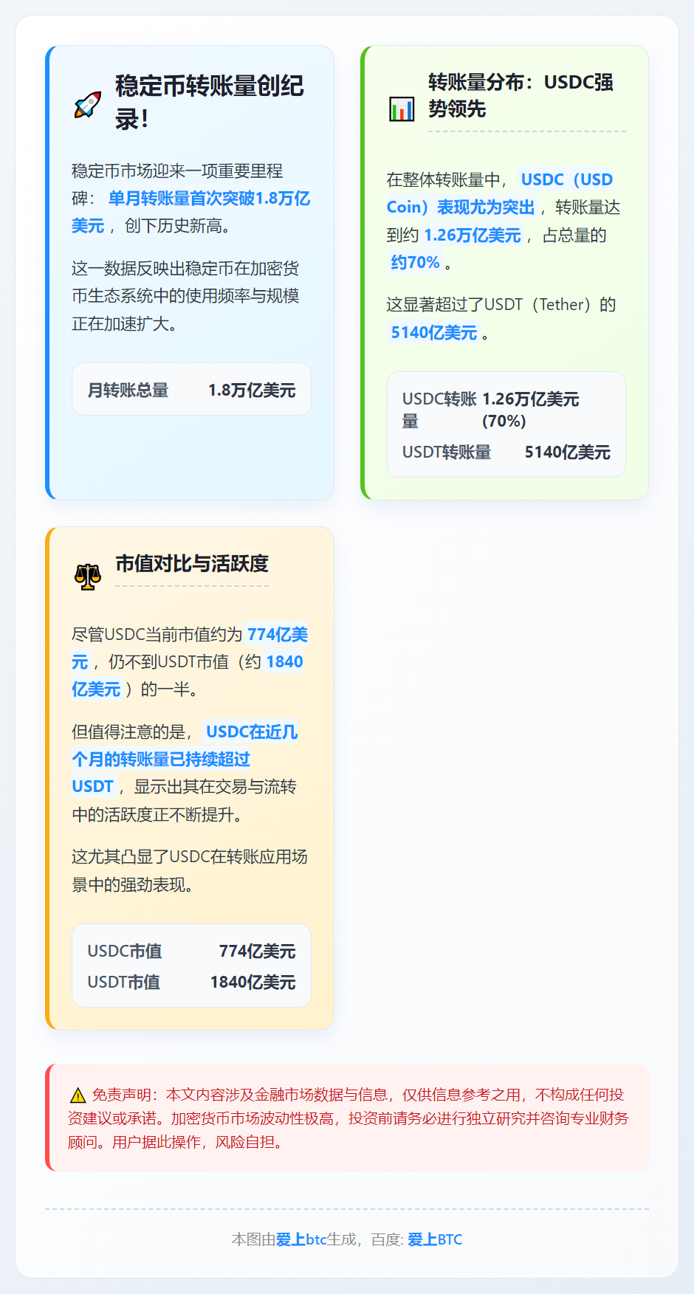Click highlighted text USDC在近几个月的转账量已持续超过USDT

pyautogui.click(x=185, y=760)
